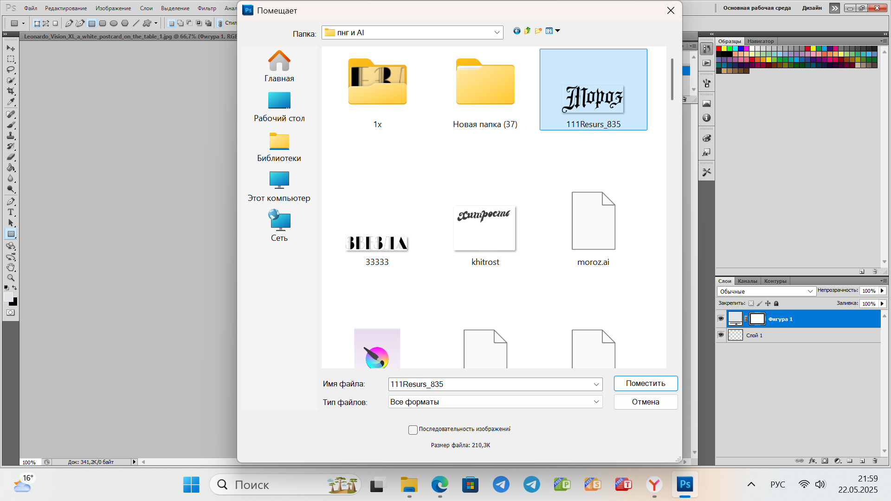Select the Zoom tool in the toolbox
The image size is (891, 501).
tap(11, 278)
